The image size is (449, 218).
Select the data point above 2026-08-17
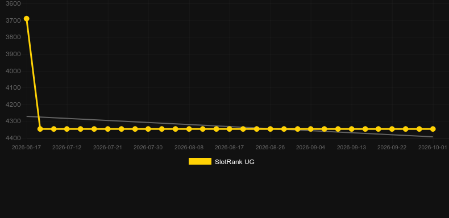point(230,129)
